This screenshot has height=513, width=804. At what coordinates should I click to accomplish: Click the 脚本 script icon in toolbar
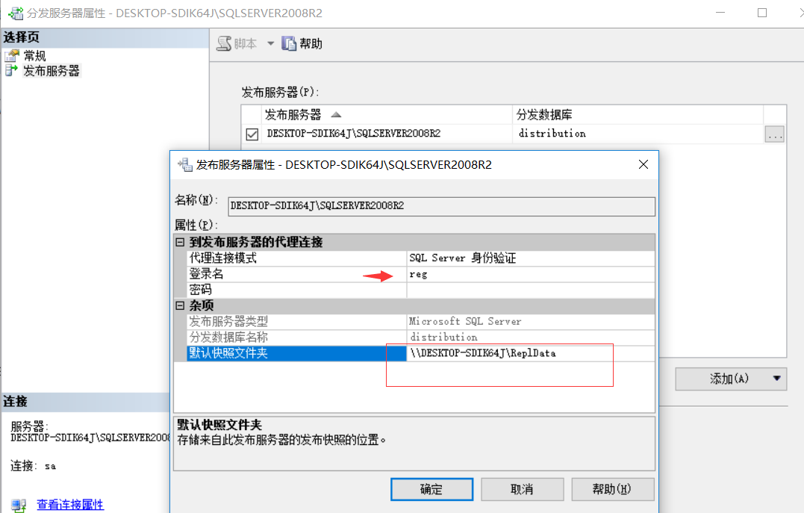[x=223, y=44]
